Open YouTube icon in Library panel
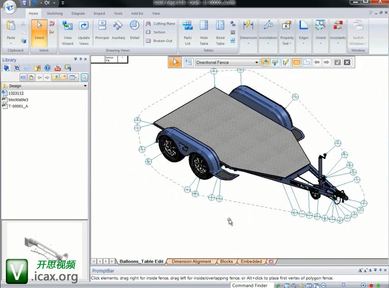 tap(58, 68)
